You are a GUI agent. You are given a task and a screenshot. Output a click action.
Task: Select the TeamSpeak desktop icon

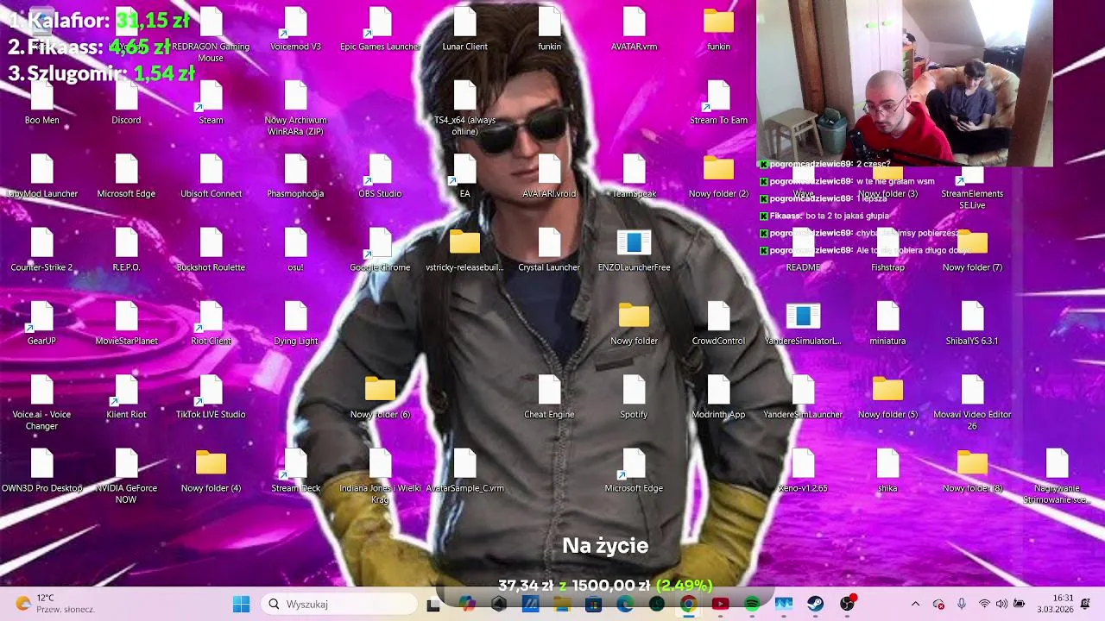[x=634, y=176]
